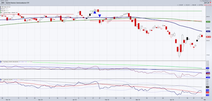The width and height of the screenshot is (212, 101).
Task: Click the red Real Motion value tag
Action: click(x=208, y=73)
